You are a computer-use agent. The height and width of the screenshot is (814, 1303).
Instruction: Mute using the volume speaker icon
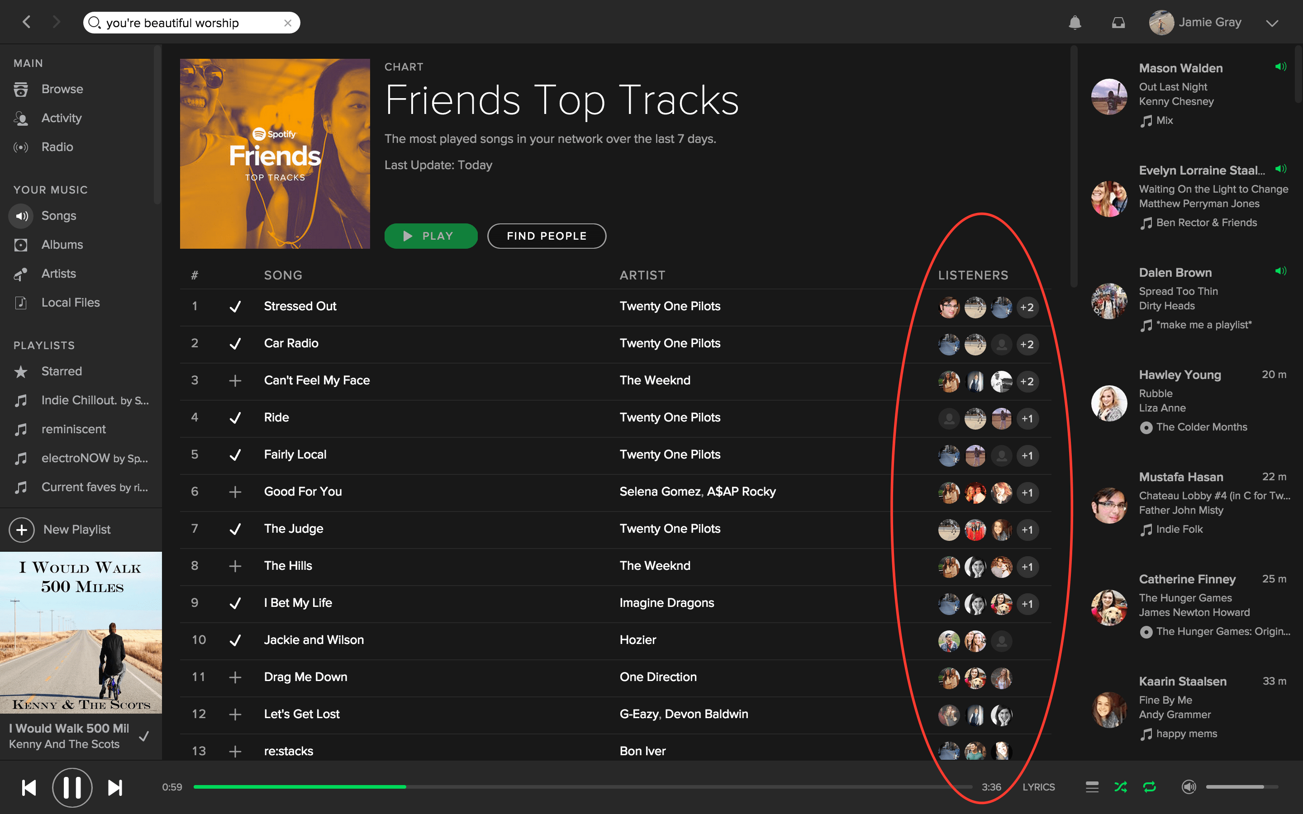(1189, 787)
